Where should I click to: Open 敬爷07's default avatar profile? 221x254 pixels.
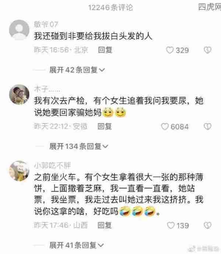pos(19,30)
